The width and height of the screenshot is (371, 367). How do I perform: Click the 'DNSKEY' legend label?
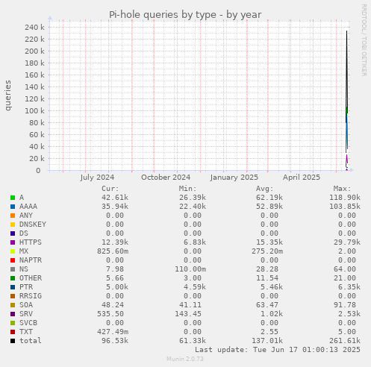pyautogui.click(x=33, y=225)
